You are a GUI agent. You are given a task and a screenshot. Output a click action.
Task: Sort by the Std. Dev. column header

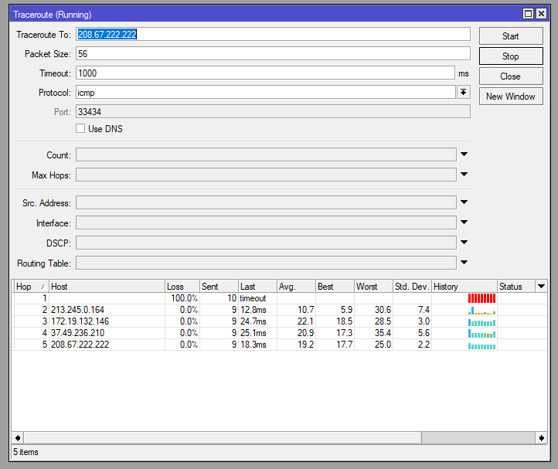coord(412,287)
